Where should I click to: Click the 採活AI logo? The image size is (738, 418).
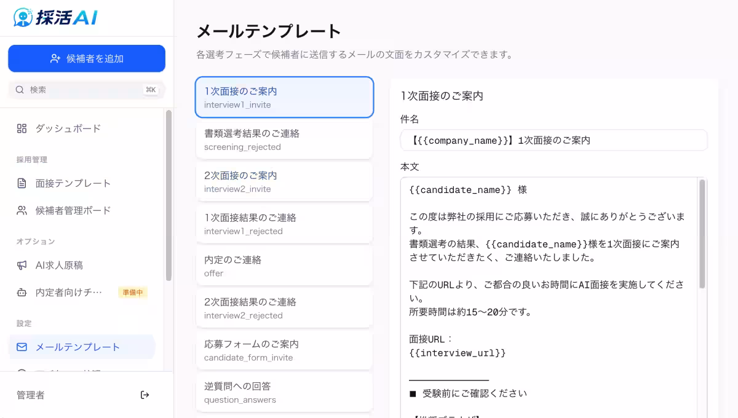coord(55,17)
